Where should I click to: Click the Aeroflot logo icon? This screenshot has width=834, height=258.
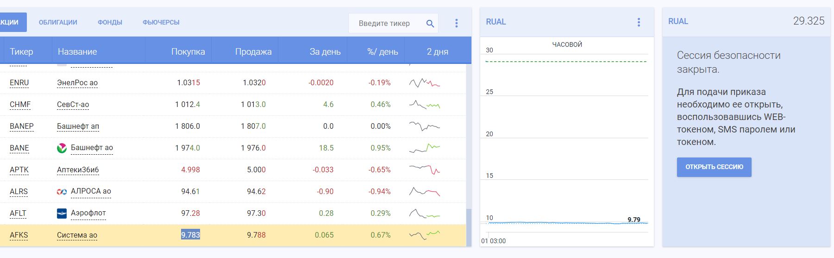(62, 214)
